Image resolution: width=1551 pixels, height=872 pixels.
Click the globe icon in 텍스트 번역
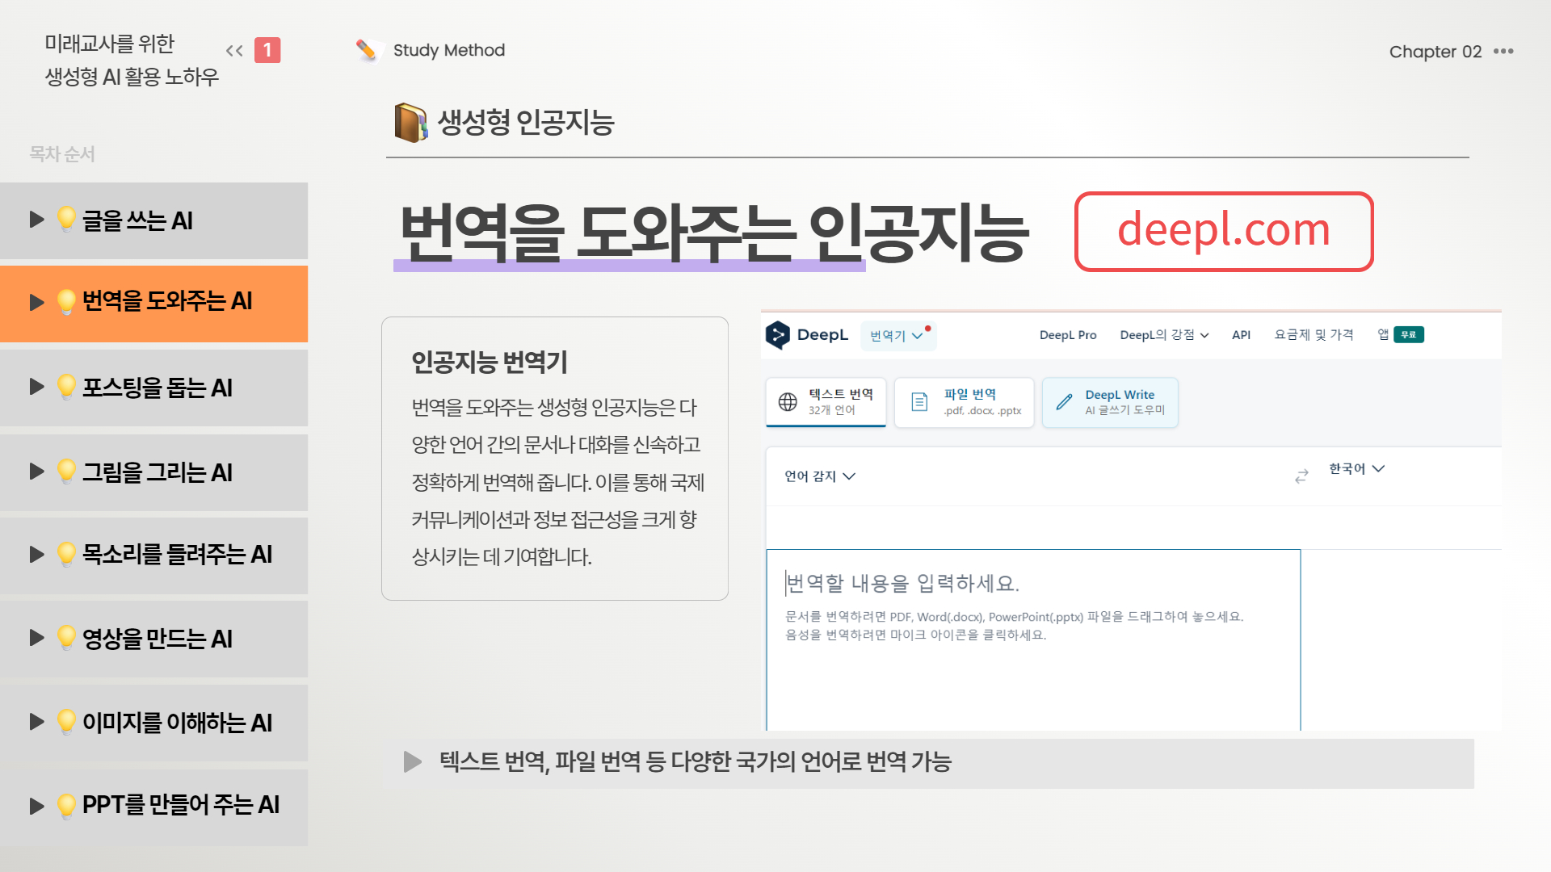pos(788,401)
